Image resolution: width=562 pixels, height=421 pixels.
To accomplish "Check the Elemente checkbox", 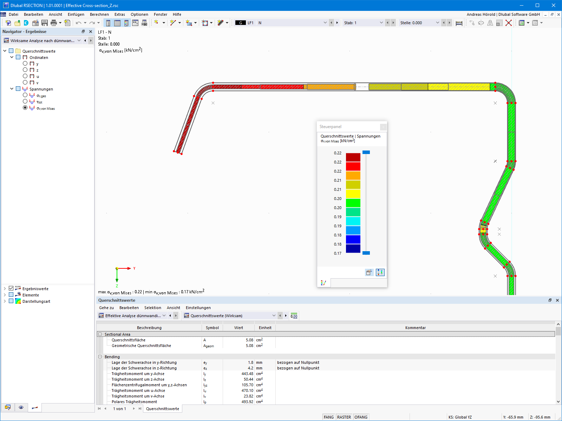I will click(11, 295).
